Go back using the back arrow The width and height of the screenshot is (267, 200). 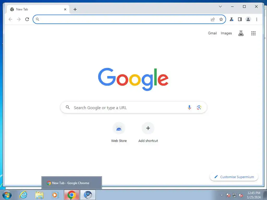click(10, 19)
